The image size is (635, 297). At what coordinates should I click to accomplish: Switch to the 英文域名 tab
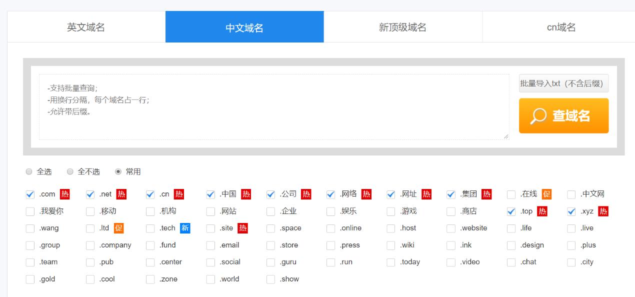(x=85, y=27)
